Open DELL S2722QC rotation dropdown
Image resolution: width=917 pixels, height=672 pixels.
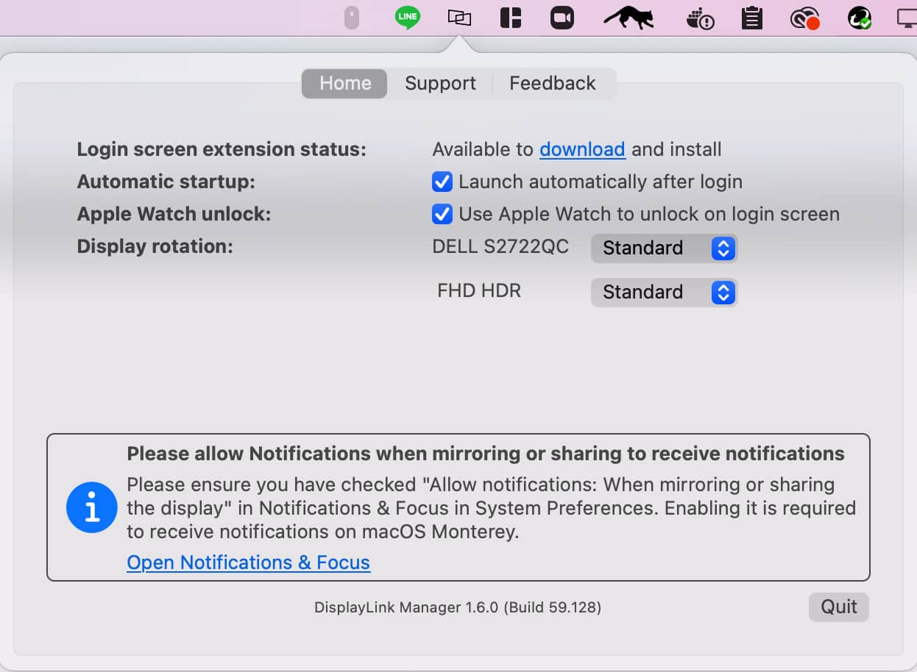[664, 249]
